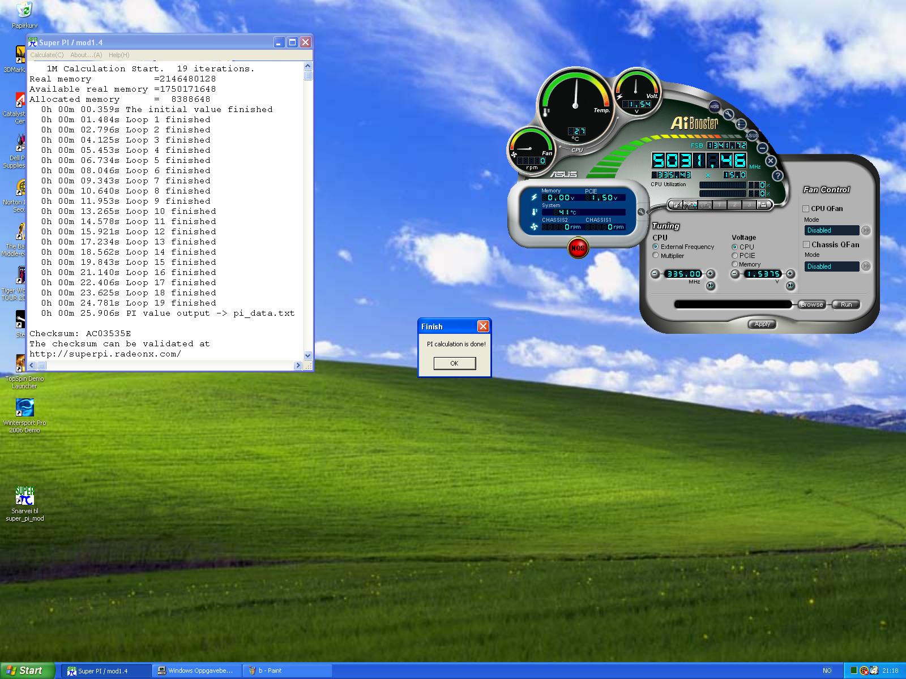Click the round NOS icon on AI Booster arc
This screenshot has height=679, width=906.
[714, 106]
